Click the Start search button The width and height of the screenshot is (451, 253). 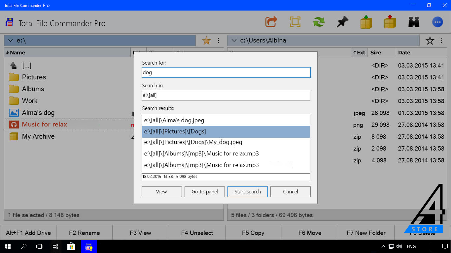pos(248,192)
